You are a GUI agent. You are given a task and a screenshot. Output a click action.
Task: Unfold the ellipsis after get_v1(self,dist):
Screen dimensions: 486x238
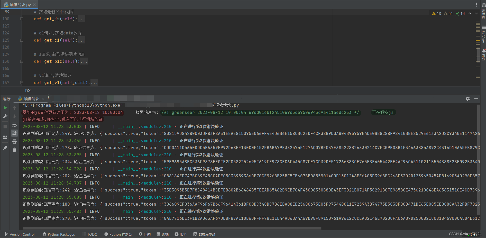(x=94, y=83)
